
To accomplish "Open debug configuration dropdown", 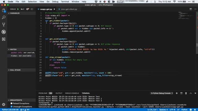I will click(x=22, y=9).
